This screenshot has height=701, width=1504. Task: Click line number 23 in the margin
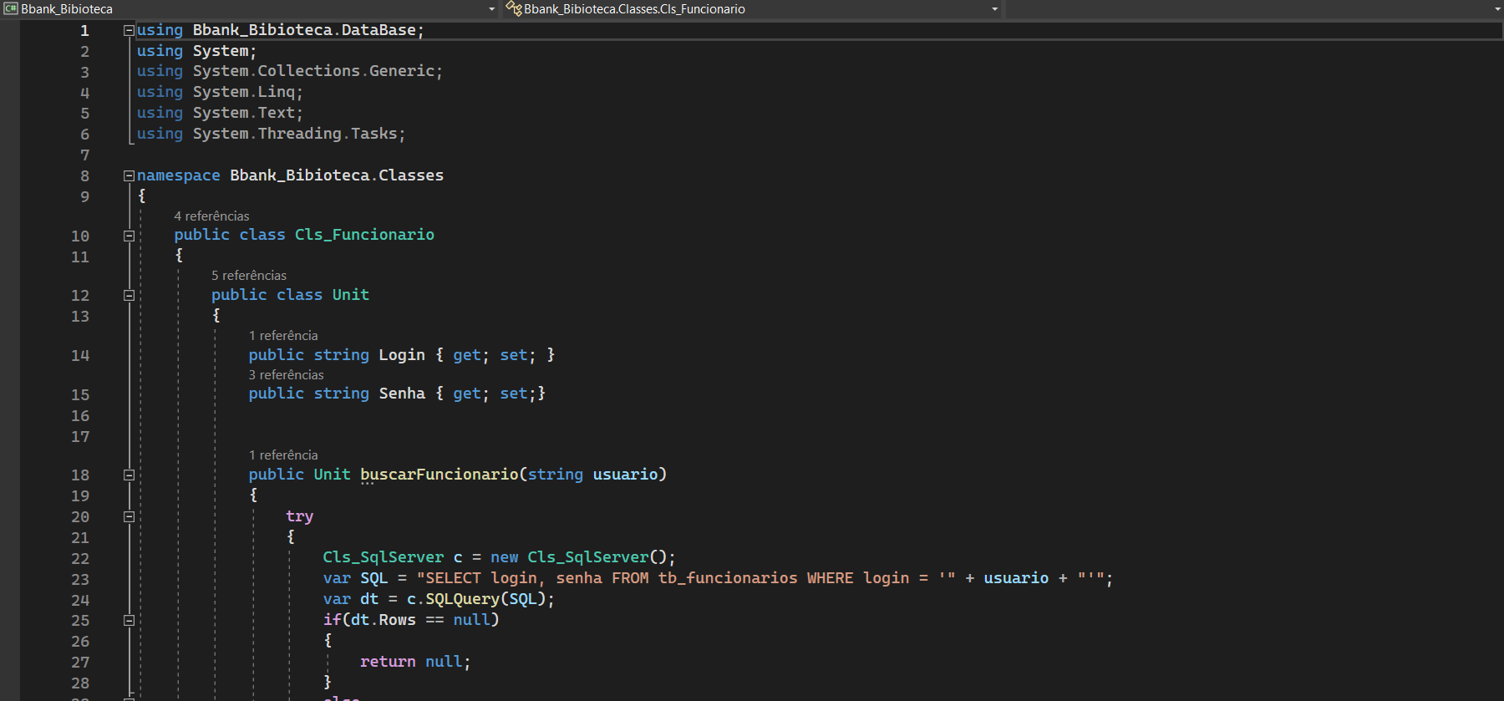[80, 580]
